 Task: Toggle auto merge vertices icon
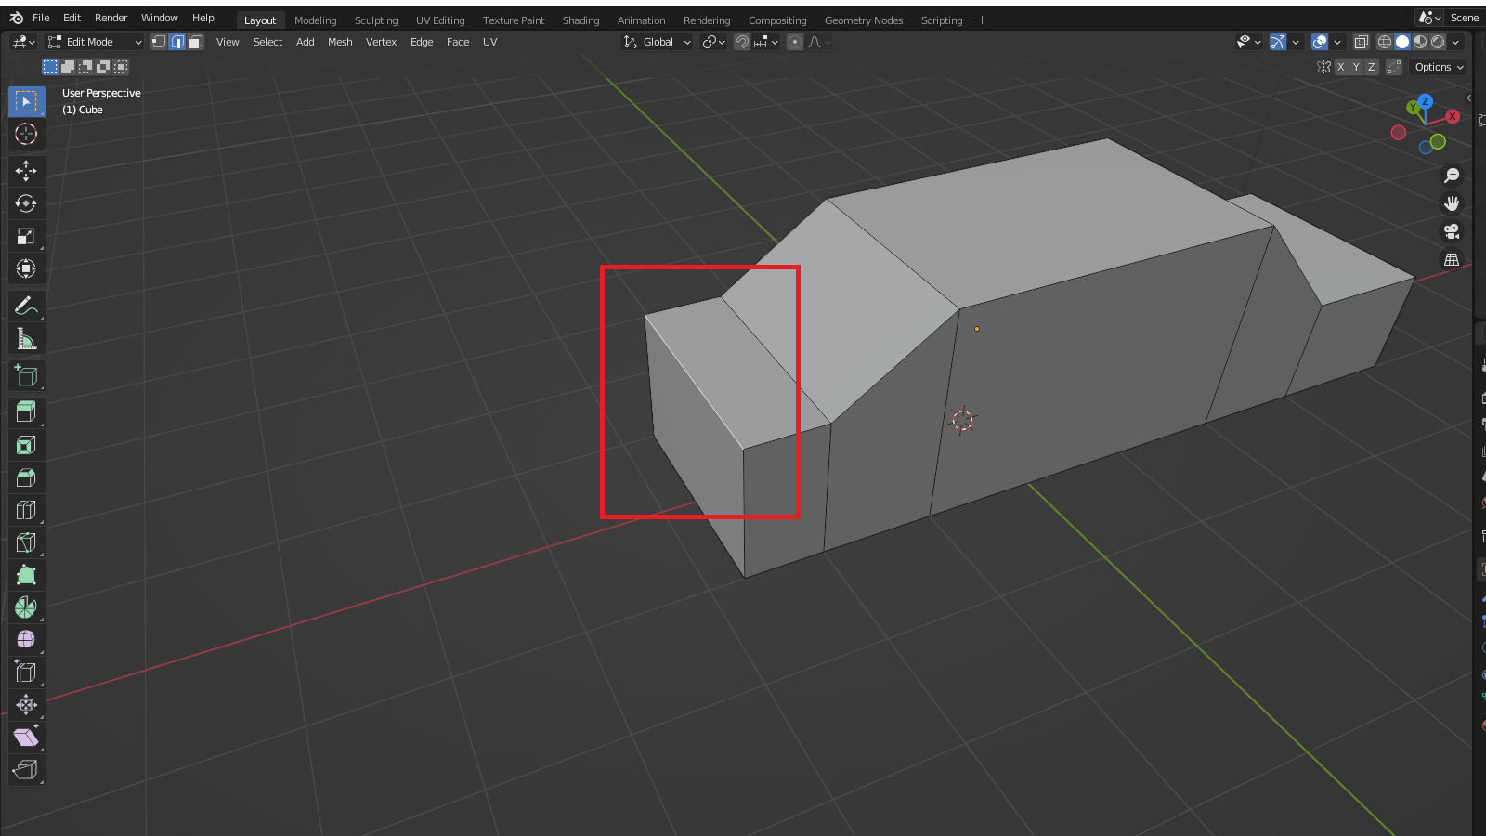pos(1394,67)
